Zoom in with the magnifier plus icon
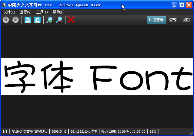 pos(49,20)
